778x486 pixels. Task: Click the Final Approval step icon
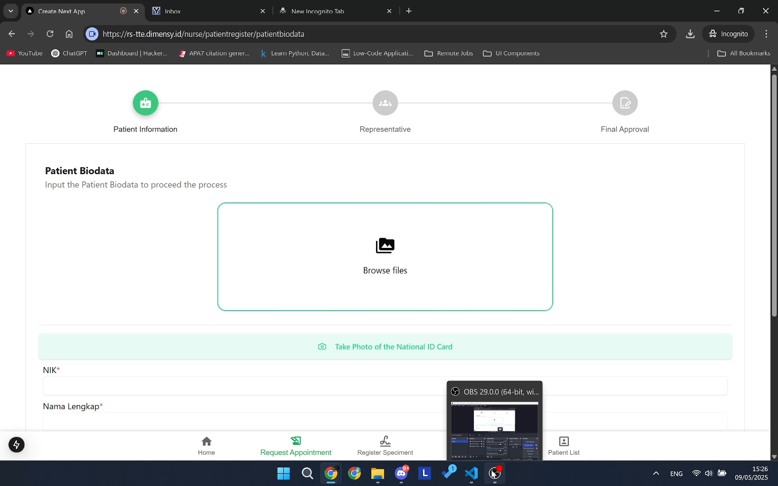(625, 103)
